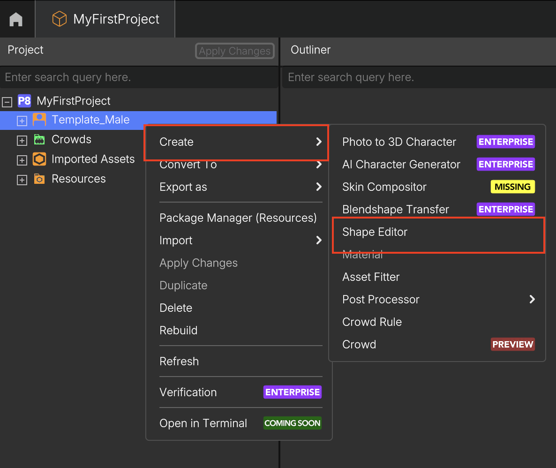
Task: Click the MISSING badge beside Skin Compositor
Action: (513, 187)
